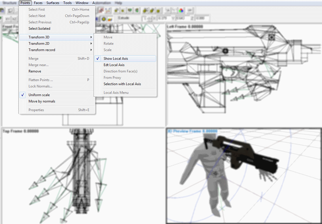The width and height of the screenshot is (322, 224).
Task: Choose Selection with Local Axis
Action: [x=122, y=84]
